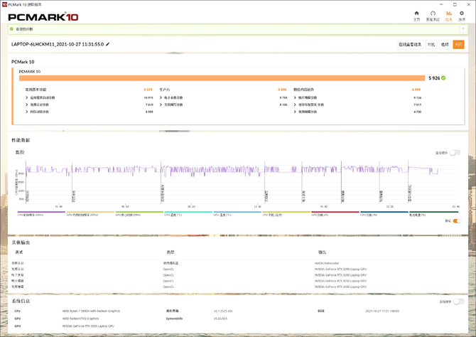Image resolution: width=476 pixels, height=337 pixels.
Task: Click the green status icon in notification bar
Action: pos(11,29)
